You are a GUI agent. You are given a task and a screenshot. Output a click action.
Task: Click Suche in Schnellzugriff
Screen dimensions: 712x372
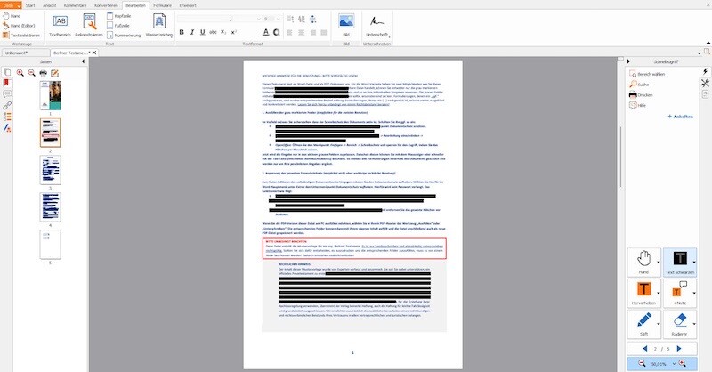pos(639,85)
